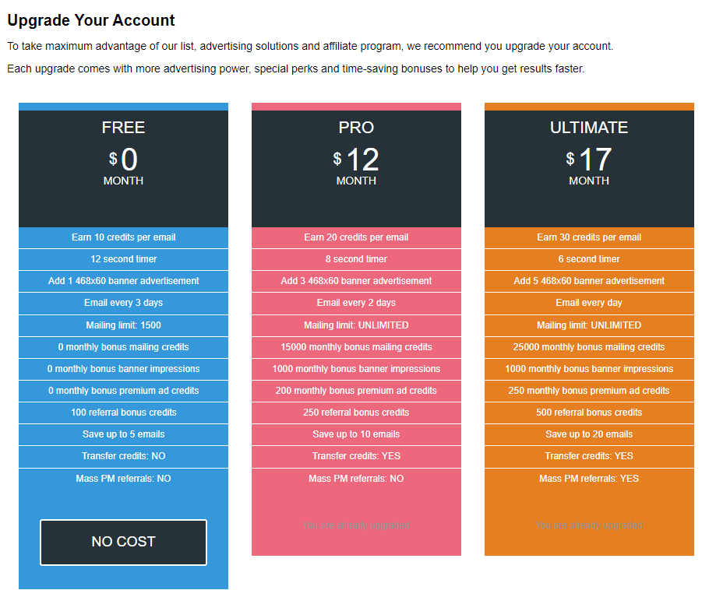Click PRO plan's "Transfer credits: YES" row
The image size is (709, 590).
(x=356, y=456)
